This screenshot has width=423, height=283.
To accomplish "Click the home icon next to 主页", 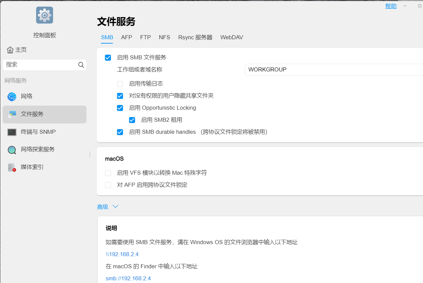I will point(10,50).
